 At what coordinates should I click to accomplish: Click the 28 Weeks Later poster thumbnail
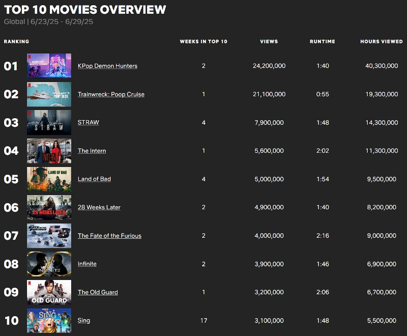click(49, 208)
